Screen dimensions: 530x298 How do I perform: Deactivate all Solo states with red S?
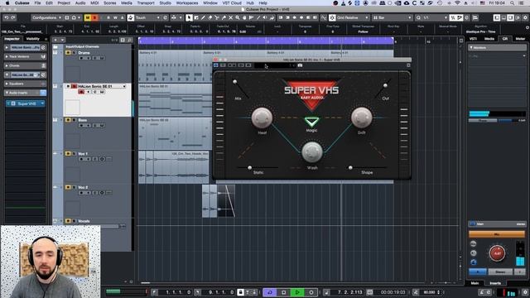pos(94,17)
